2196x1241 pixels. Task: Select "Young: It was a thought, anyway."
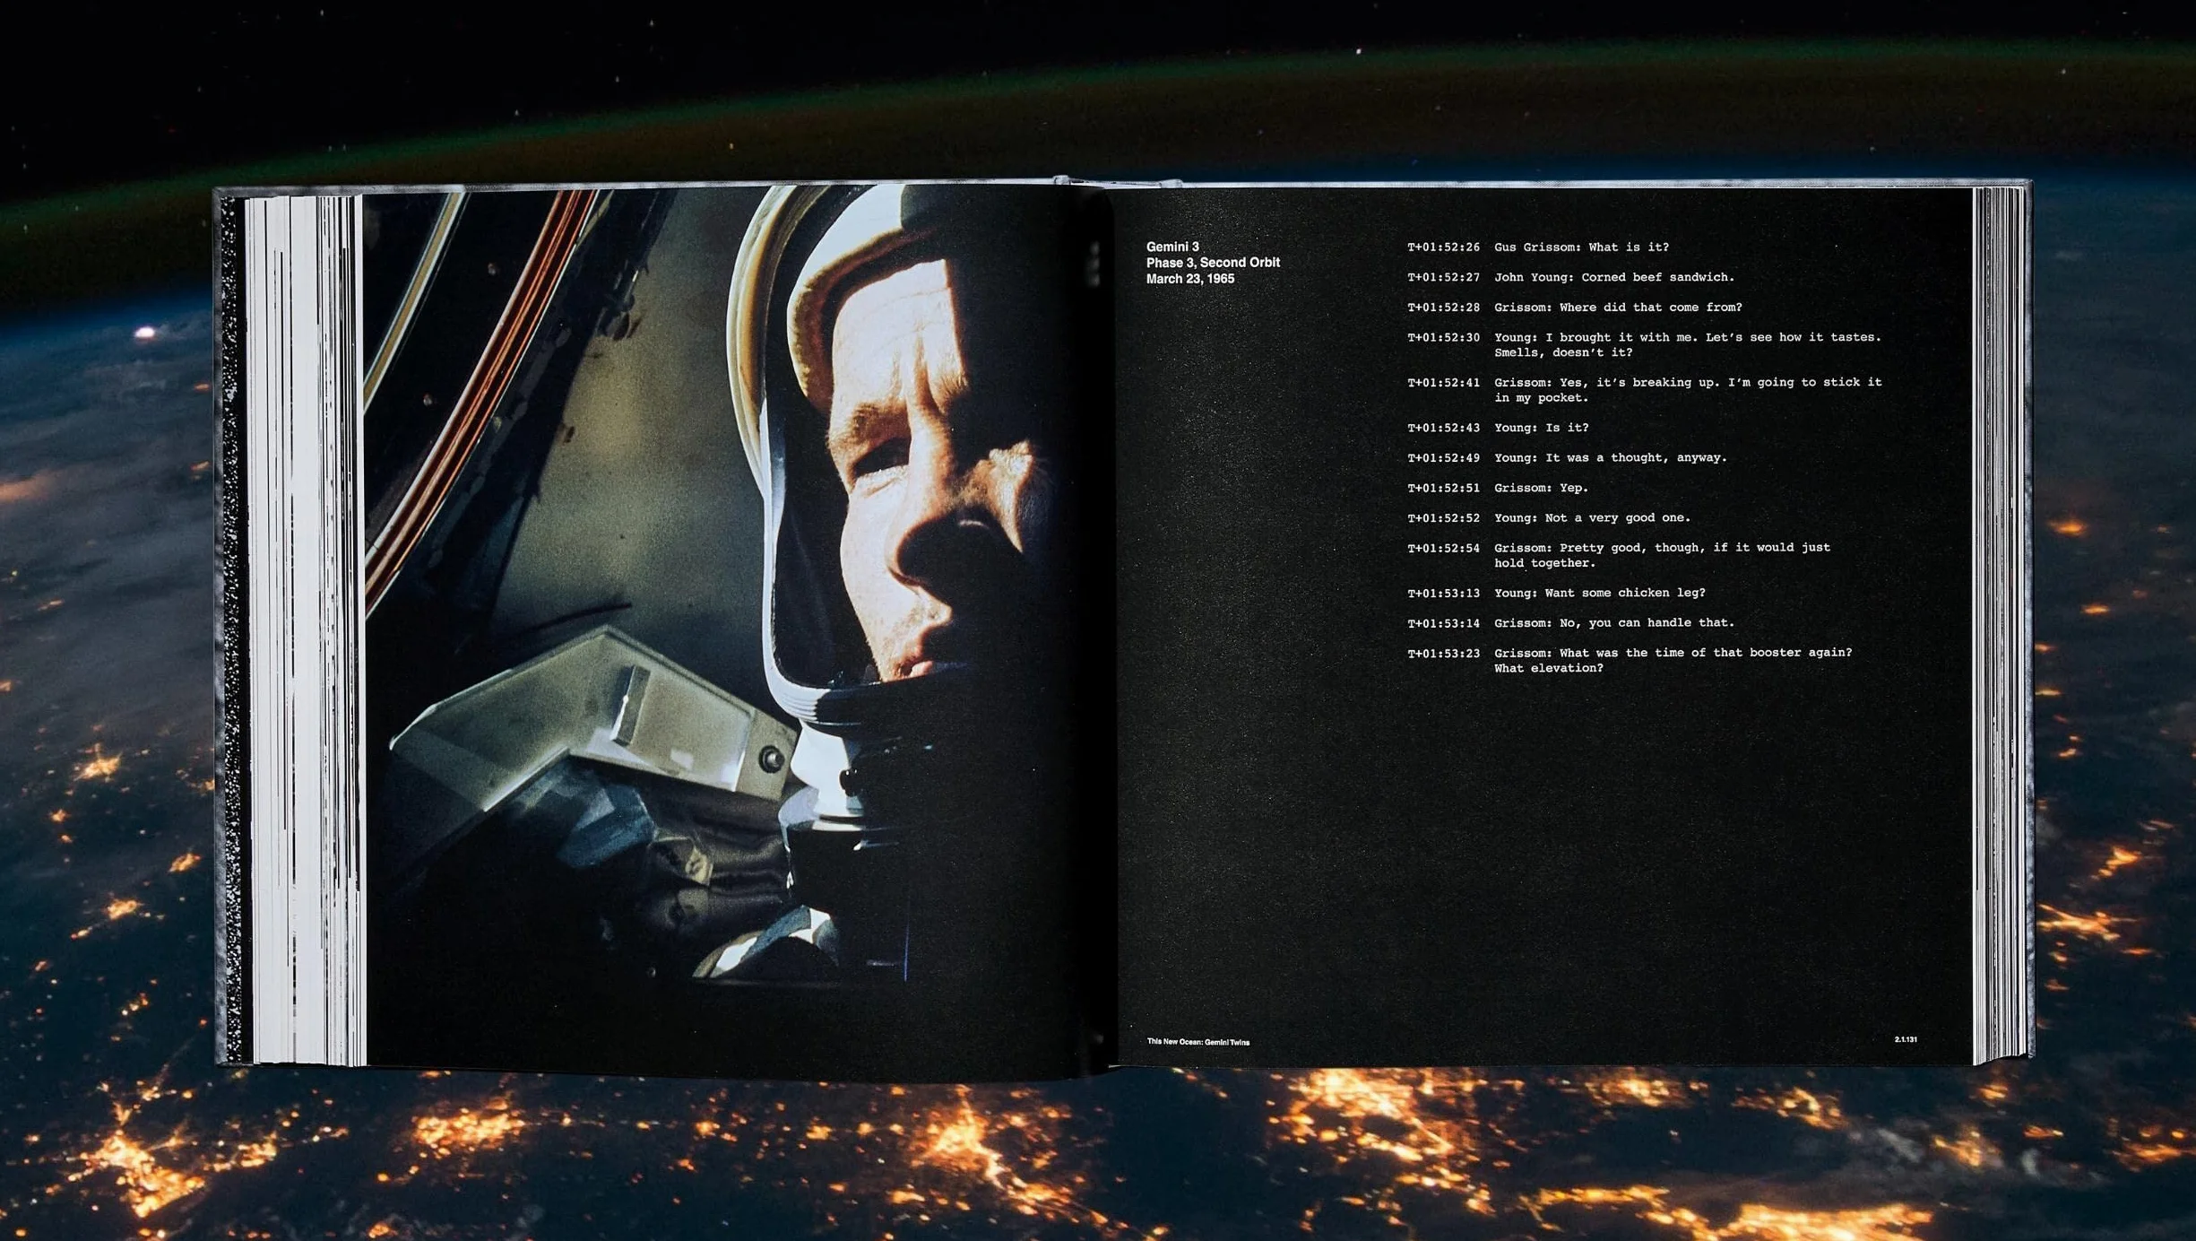pyautogui.click(x=1610, y=458)
